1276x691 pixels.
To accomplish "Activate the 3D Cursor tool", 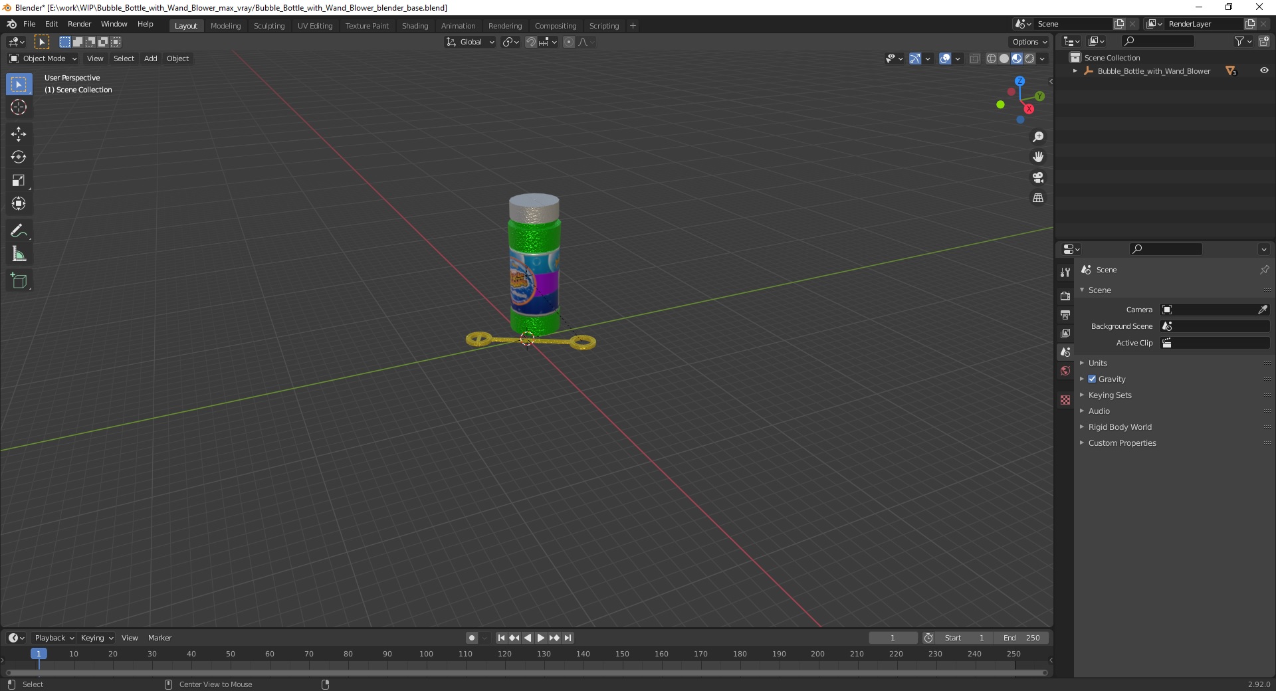I will point(19,107).
